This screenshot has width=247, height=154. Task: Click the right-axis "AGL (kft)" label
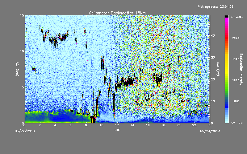click(x=218, y=69)
